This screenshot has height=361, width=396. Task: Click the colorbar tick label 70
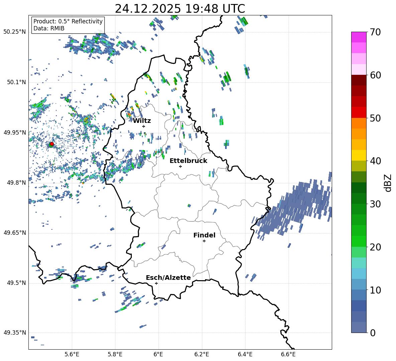tap(375, 32)
